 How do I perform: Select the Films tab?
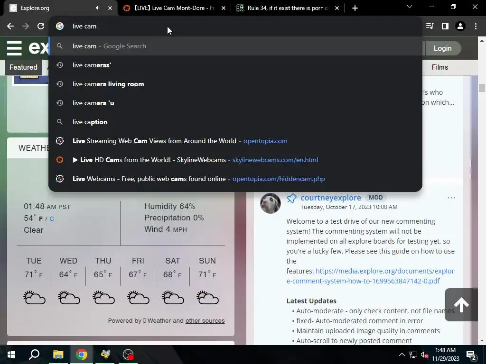(440, 67)
